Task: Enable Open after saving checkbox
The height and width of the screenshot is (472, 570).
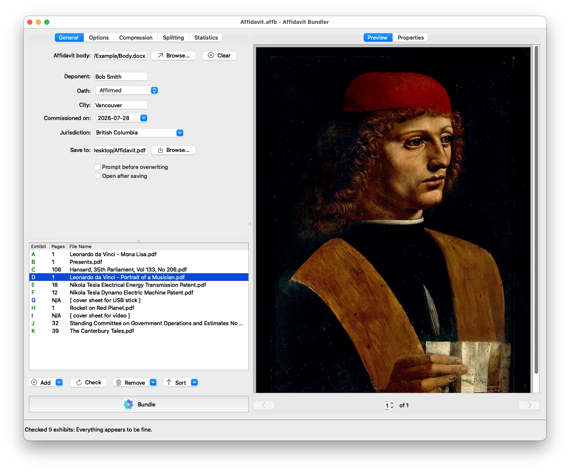Action: [x=97, y=176]
